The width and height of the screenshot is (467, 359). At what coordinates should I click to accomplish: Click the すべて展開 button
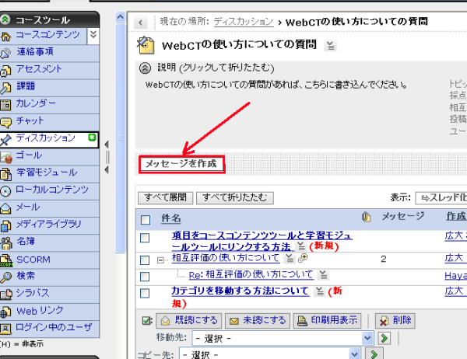(165, 197)
